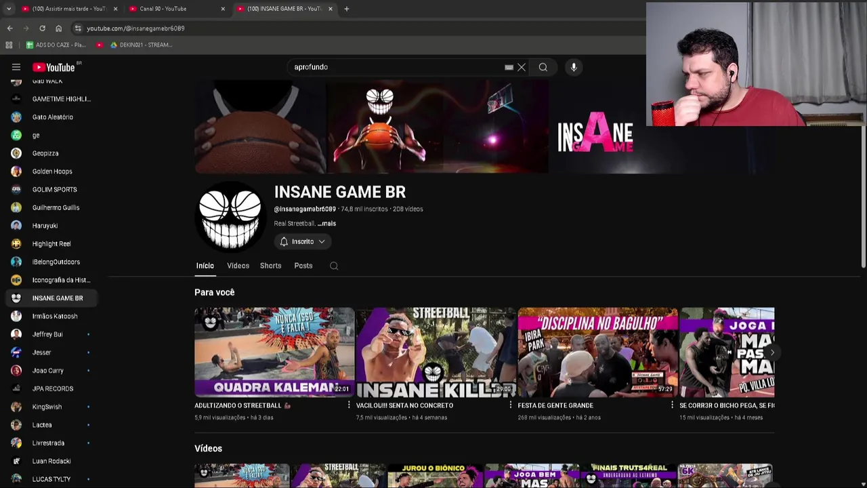Play INSANE KILL streetball thumbnail
Viewport: 867px width, 488px height.
(x=436, y=352)
